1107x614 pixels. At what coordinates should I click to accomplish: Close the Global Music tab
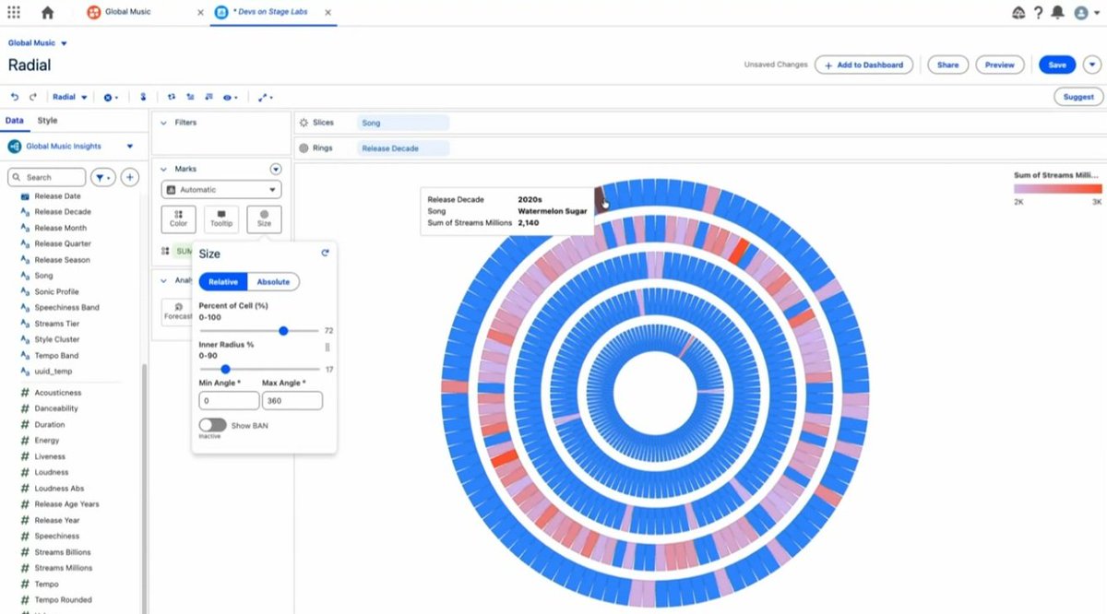coord(201,13)
